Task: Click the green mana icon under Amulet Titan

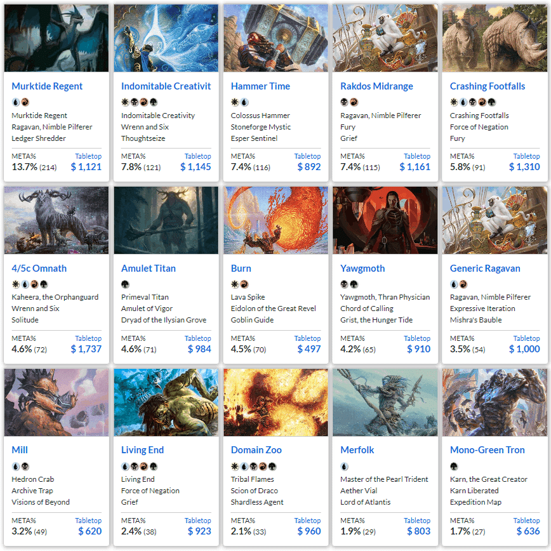Action: [x=125, y=284]
